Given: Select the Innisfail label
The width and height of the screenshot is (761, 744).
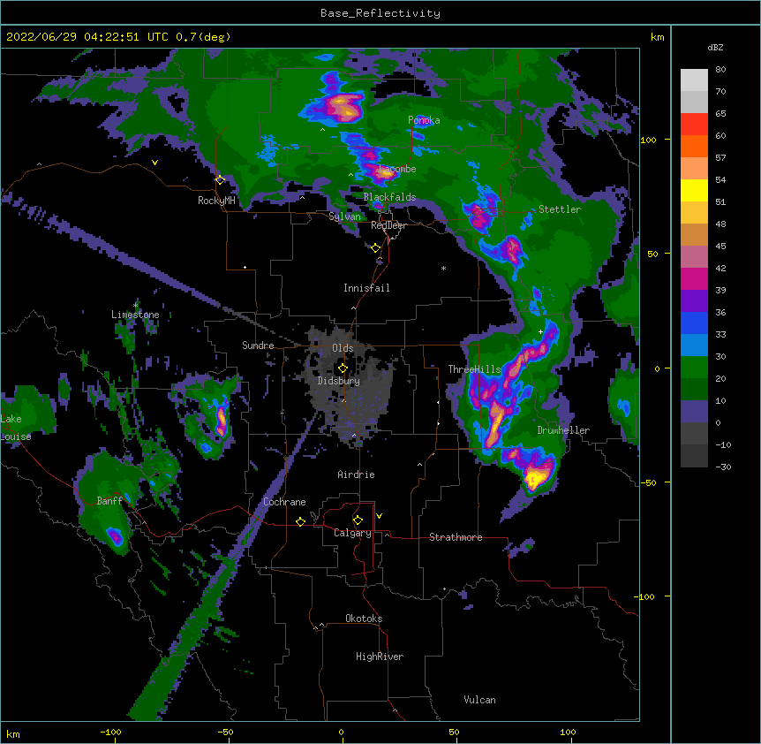Looking at the screenshot, I should click(x=366, y=288).
